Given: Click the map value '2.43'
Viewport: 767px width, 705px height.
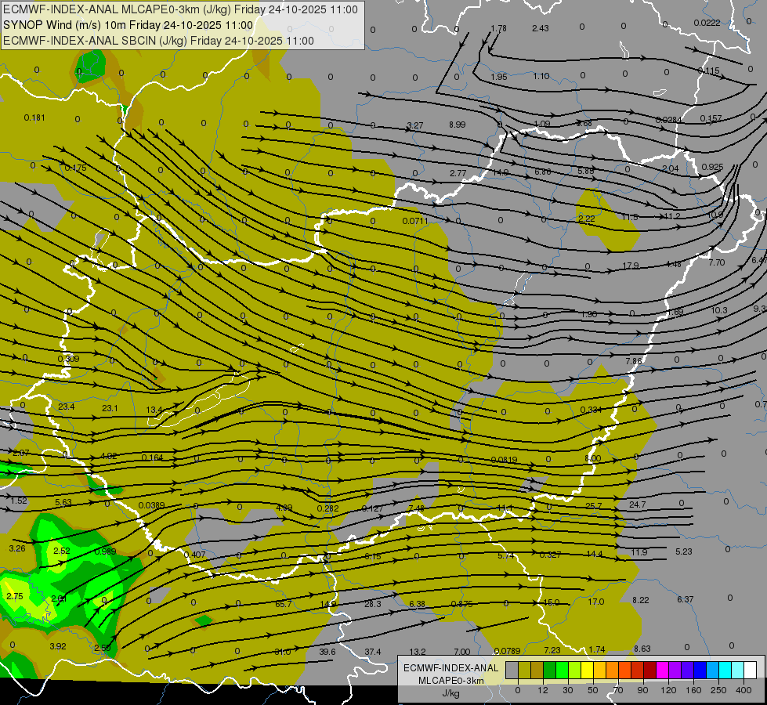Looking at the screenshot, I should pyautogui.click(x=541, y=28).
